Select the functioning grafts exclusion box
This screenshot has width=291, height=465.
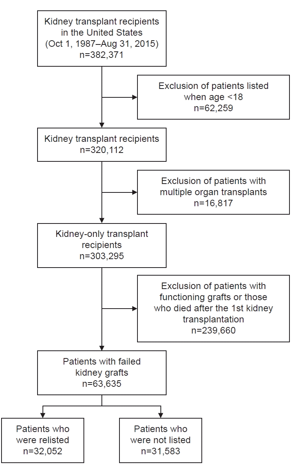[213, 308]
